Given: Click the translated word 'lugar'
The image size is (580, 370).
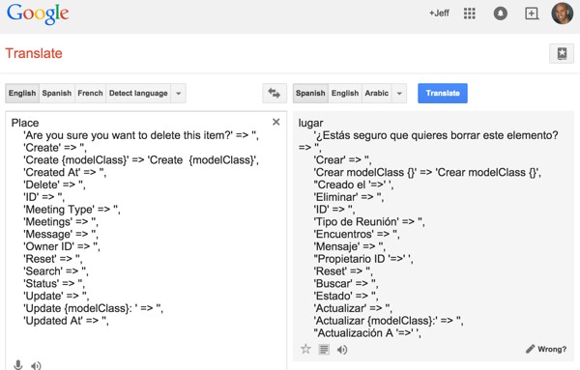Looking at the screenshot, I should click(310, 123).
